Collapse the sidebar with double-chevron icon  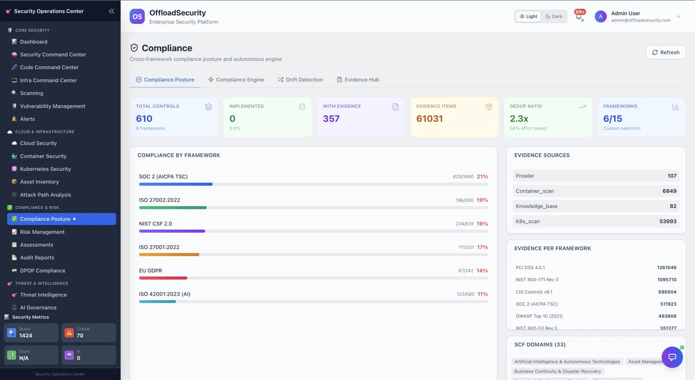click(112, 11)
